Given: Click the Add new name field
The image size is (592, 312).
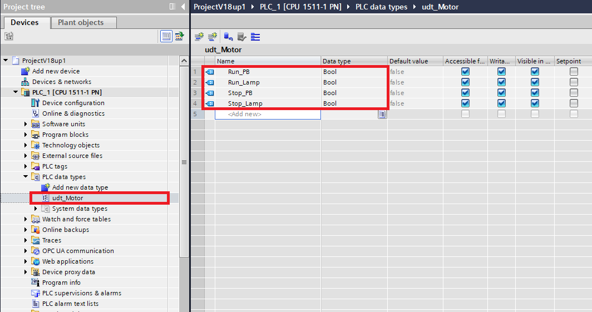Looking at the screenshot, I should (268, 114).
